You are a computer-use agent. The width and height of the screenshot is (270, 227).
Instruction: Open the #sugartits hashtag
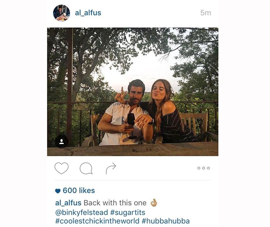[128, 213]
